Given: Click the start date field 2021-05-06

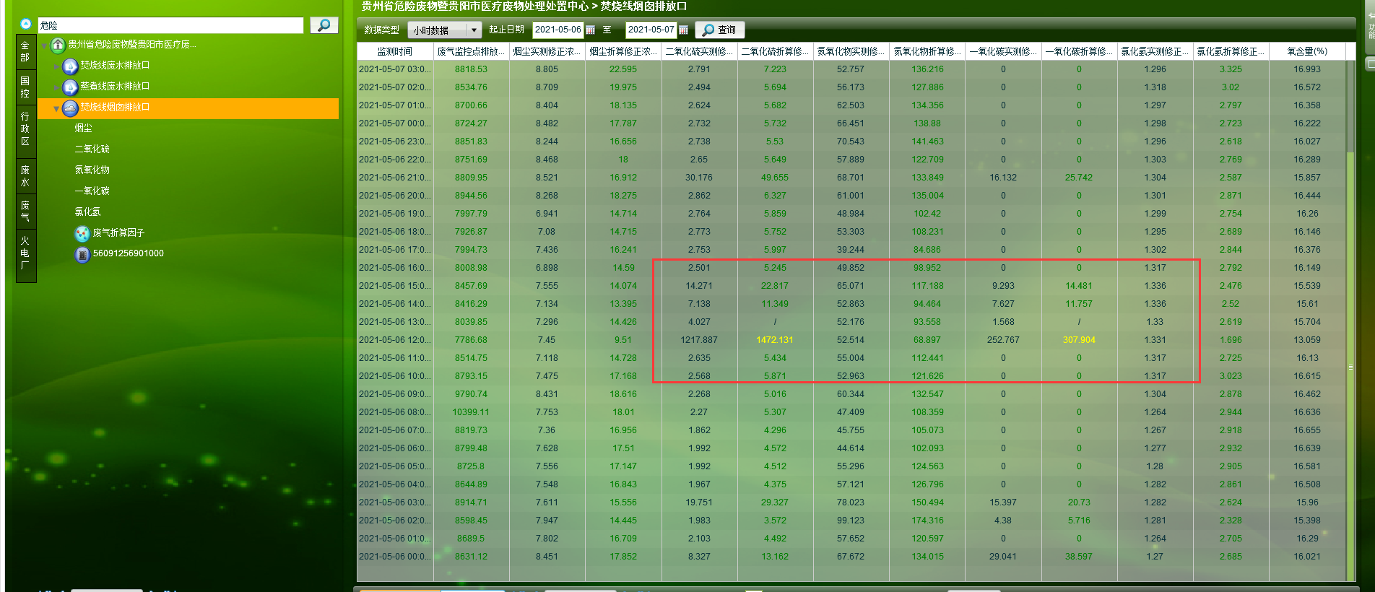Looking at the screenshot, I should click(558, 30).
